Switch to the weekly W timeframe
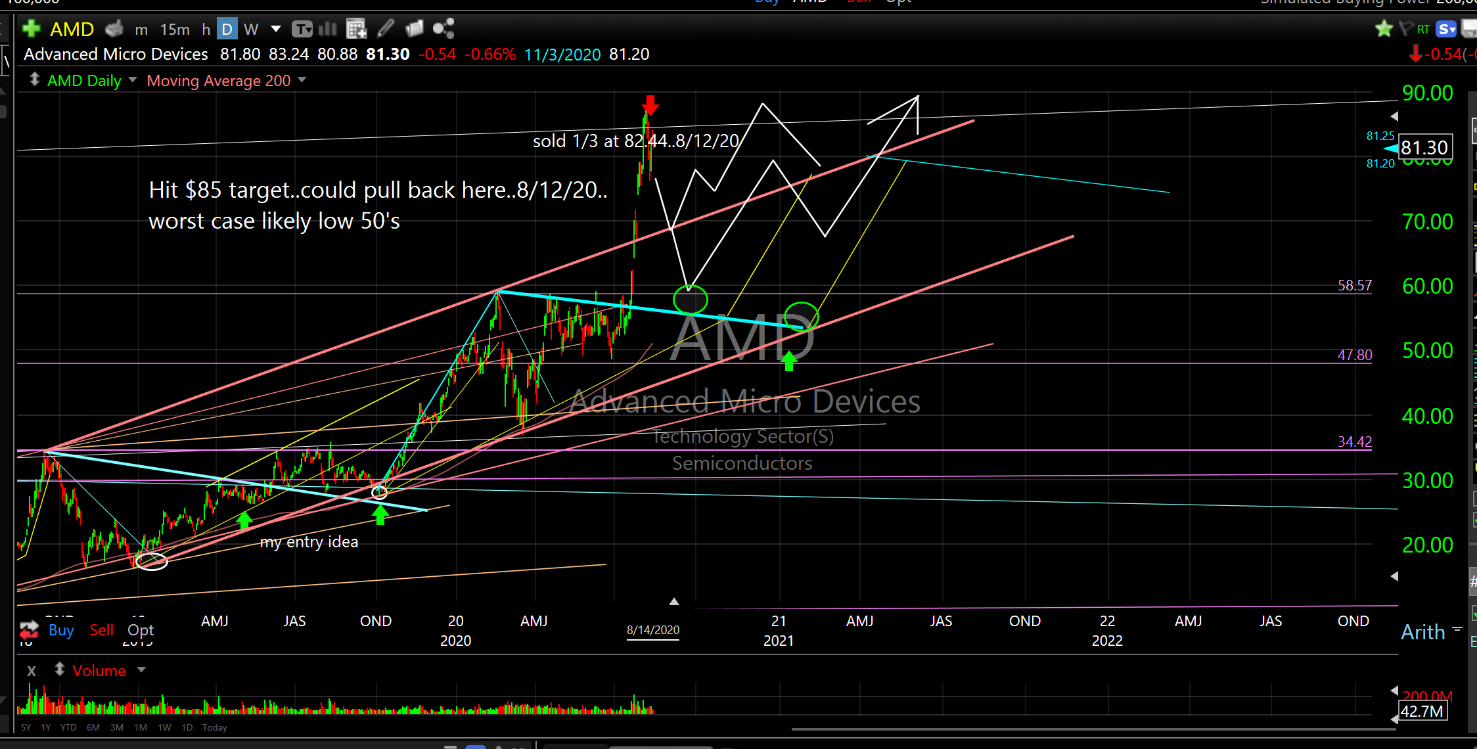Image resolution: width=1477 pixels, height=749 pixels. point(250,29)
